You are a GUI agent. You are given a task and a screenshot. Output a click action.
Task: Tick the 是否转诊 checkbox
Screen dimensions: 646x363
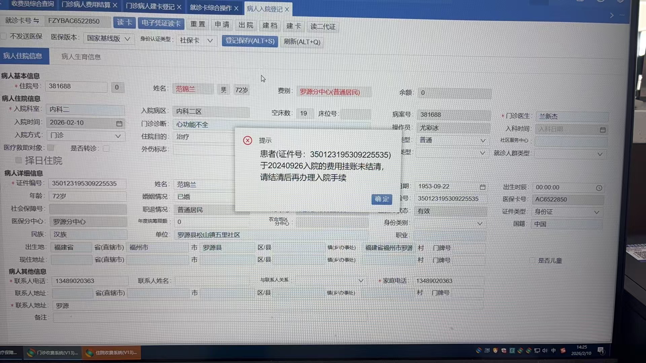pyautogui.click(x=106, y=148)
